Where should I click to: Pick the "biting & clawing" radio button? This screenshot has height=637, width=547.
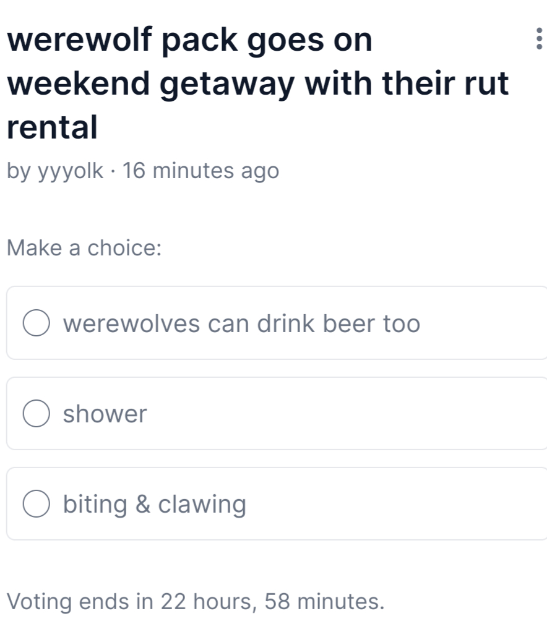pos(37,504)
